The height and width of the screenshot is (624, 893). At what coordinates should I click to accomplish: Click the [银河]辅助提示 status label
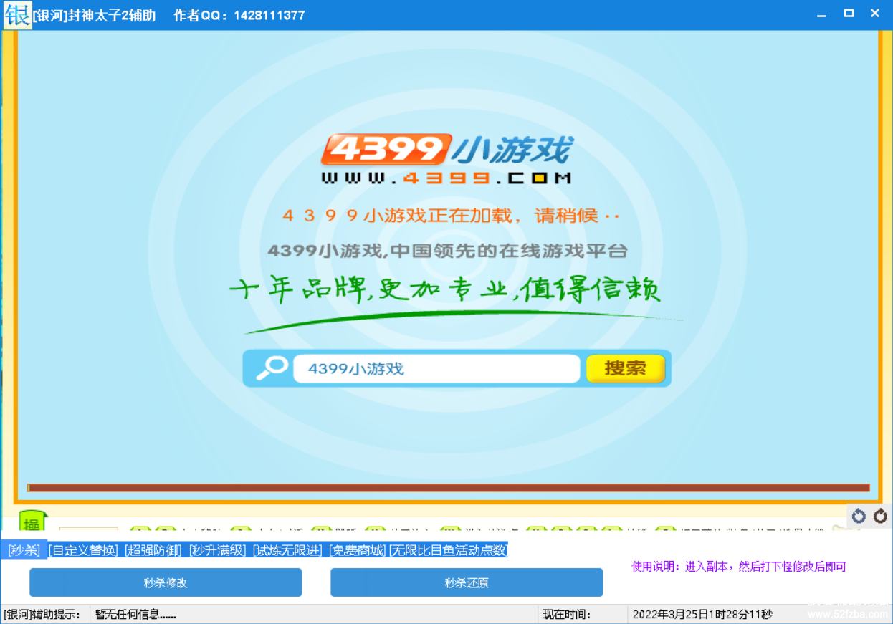pyautogui.click(x=42, y=614)
